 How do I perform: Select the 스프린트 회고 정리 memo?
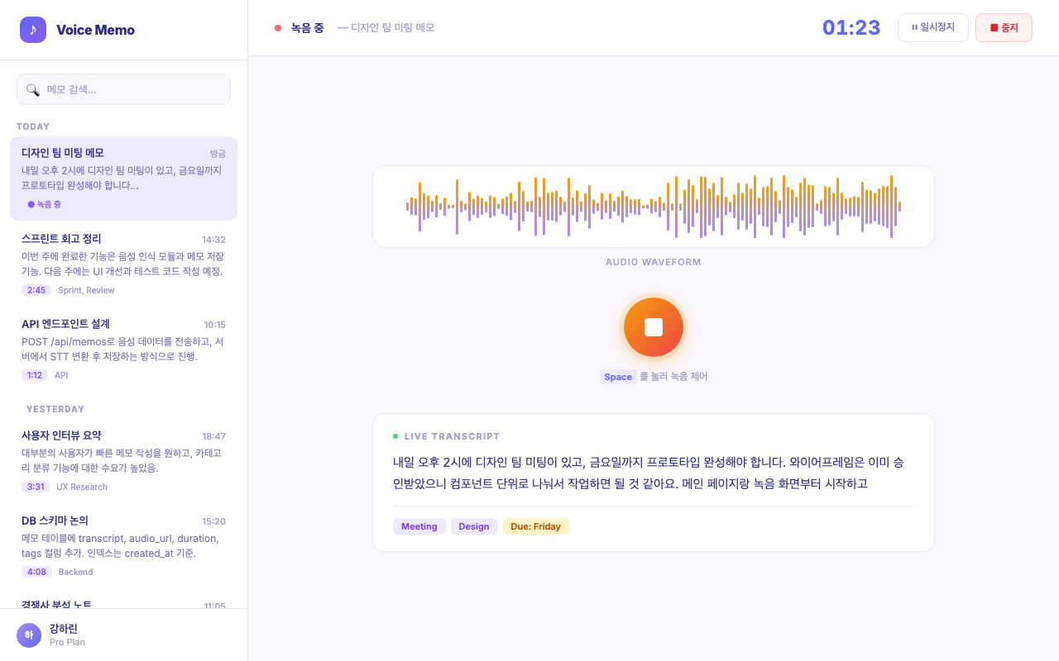tap(123, 263)
